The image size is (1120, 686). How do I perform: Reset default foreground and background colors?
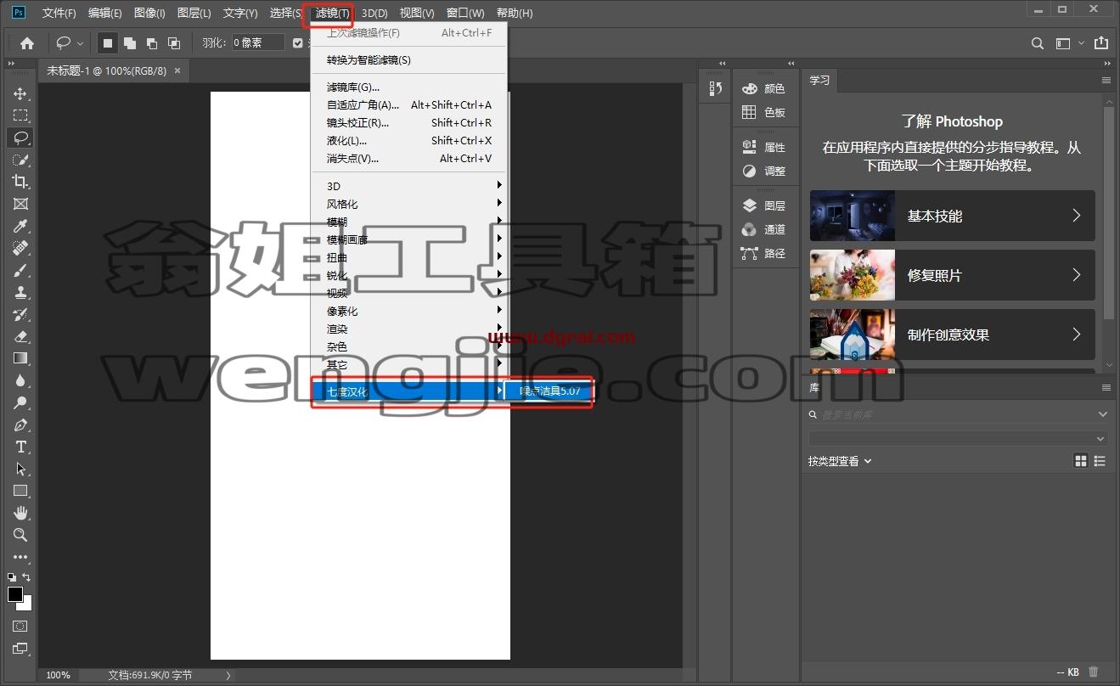(x=11, y=577)
